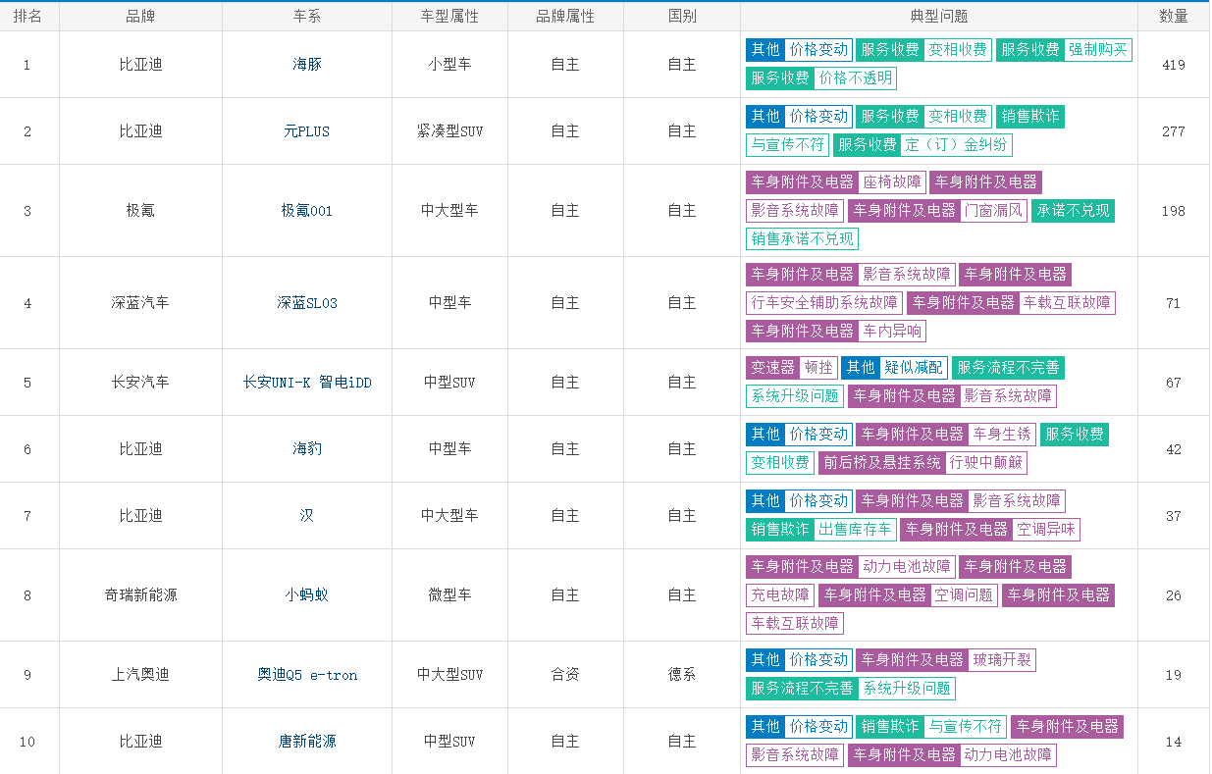Viewport: 1212px width, 774px height.
Task: Select the 车内异响 issue tag
Action: 892,332
